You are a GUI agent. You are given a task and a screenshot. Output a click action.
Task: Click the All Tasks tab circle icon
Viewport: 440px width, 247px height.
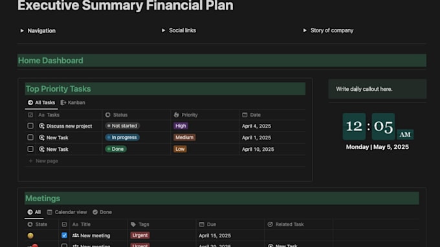(30, 103)
